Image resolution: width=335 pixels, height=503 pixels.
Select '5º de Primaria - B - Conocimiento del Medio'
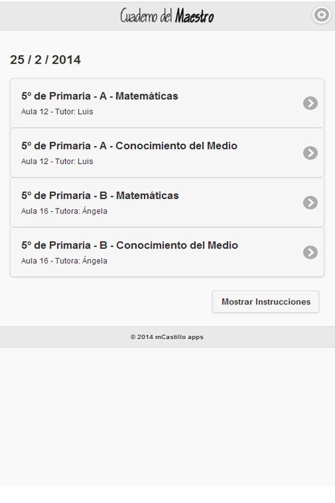point(129,246)
